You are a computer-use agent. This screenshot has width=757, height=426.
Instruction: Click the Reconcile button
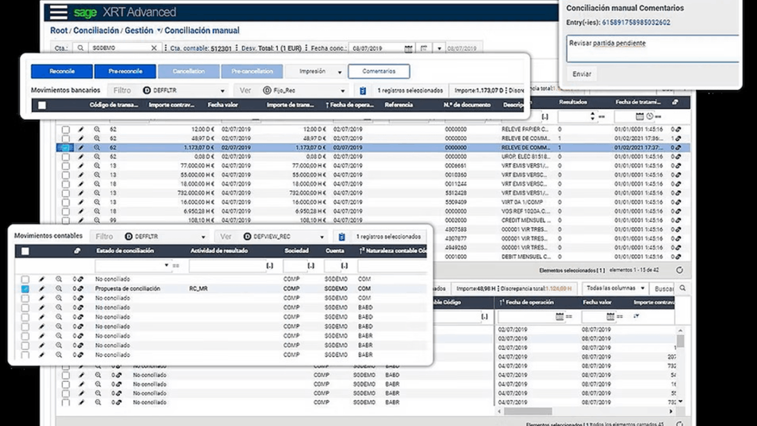(62, 71)
